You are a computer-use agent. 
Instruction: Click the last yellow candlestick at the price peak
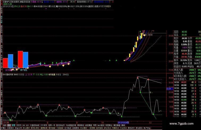(141, 36)
